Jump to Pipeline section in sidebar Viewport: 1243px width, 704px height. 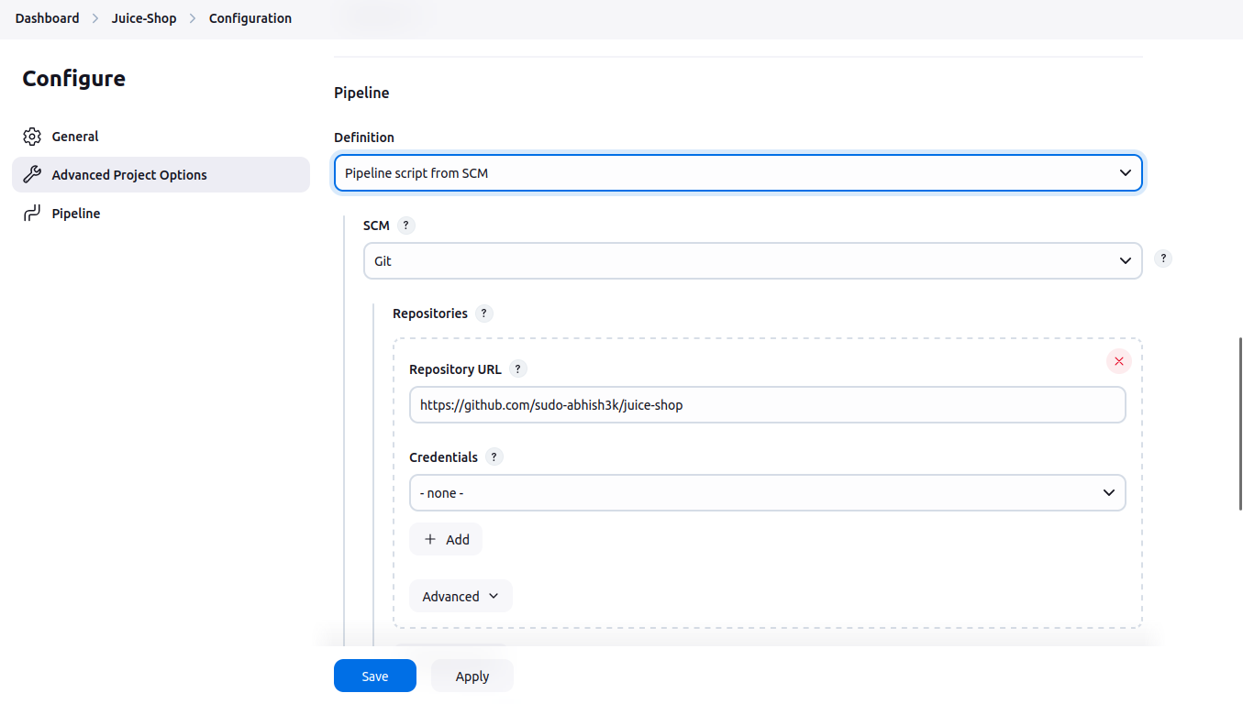tap(76, 214)
